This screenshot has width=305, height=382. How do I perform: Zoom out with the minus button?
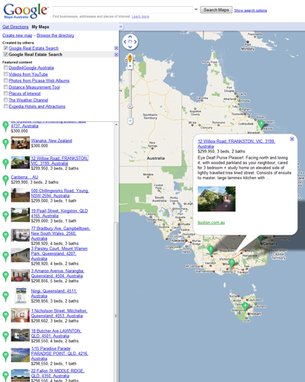[x=130, y=121]
